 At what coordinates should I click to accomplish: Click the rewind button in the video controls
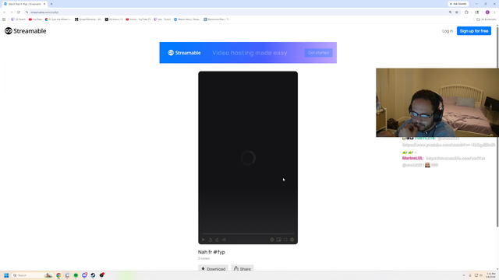coord(211,240)
